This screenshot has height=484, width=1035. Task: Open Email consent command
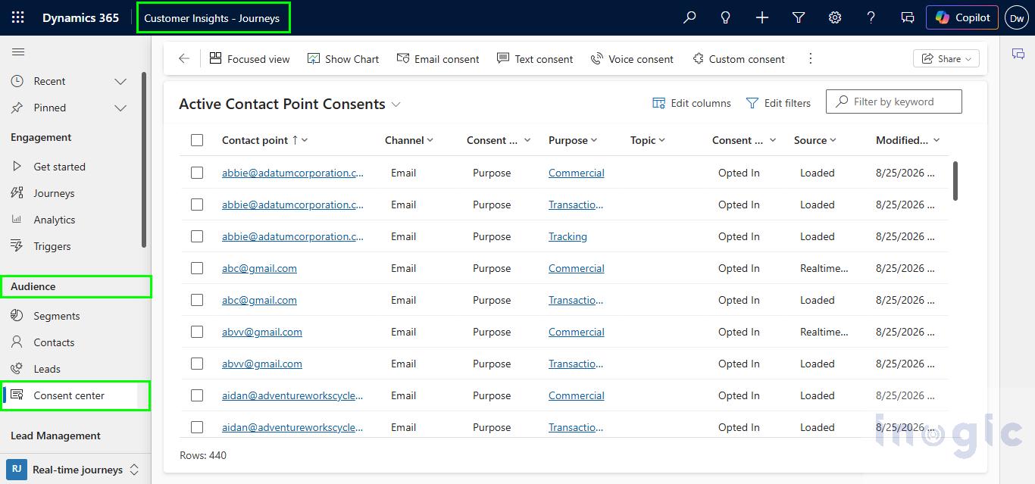[x=438, y=58]
